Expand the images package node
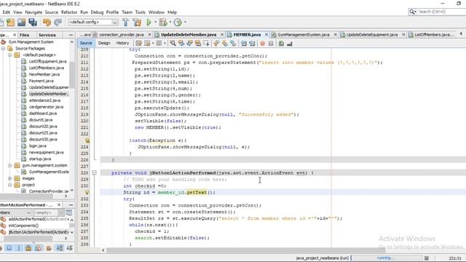The image size is (466, 262). [9, 178]
